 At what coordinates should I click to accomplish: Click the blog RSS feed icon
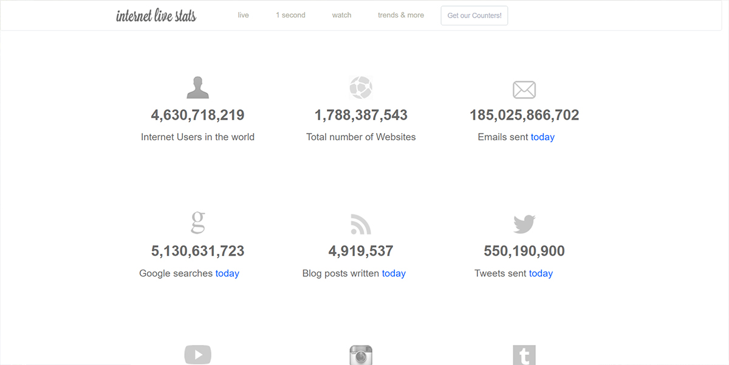click(361, 225)
